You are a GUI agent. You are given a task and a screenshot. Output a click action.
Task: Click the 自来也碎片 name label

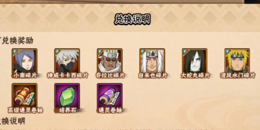point(153,76)
